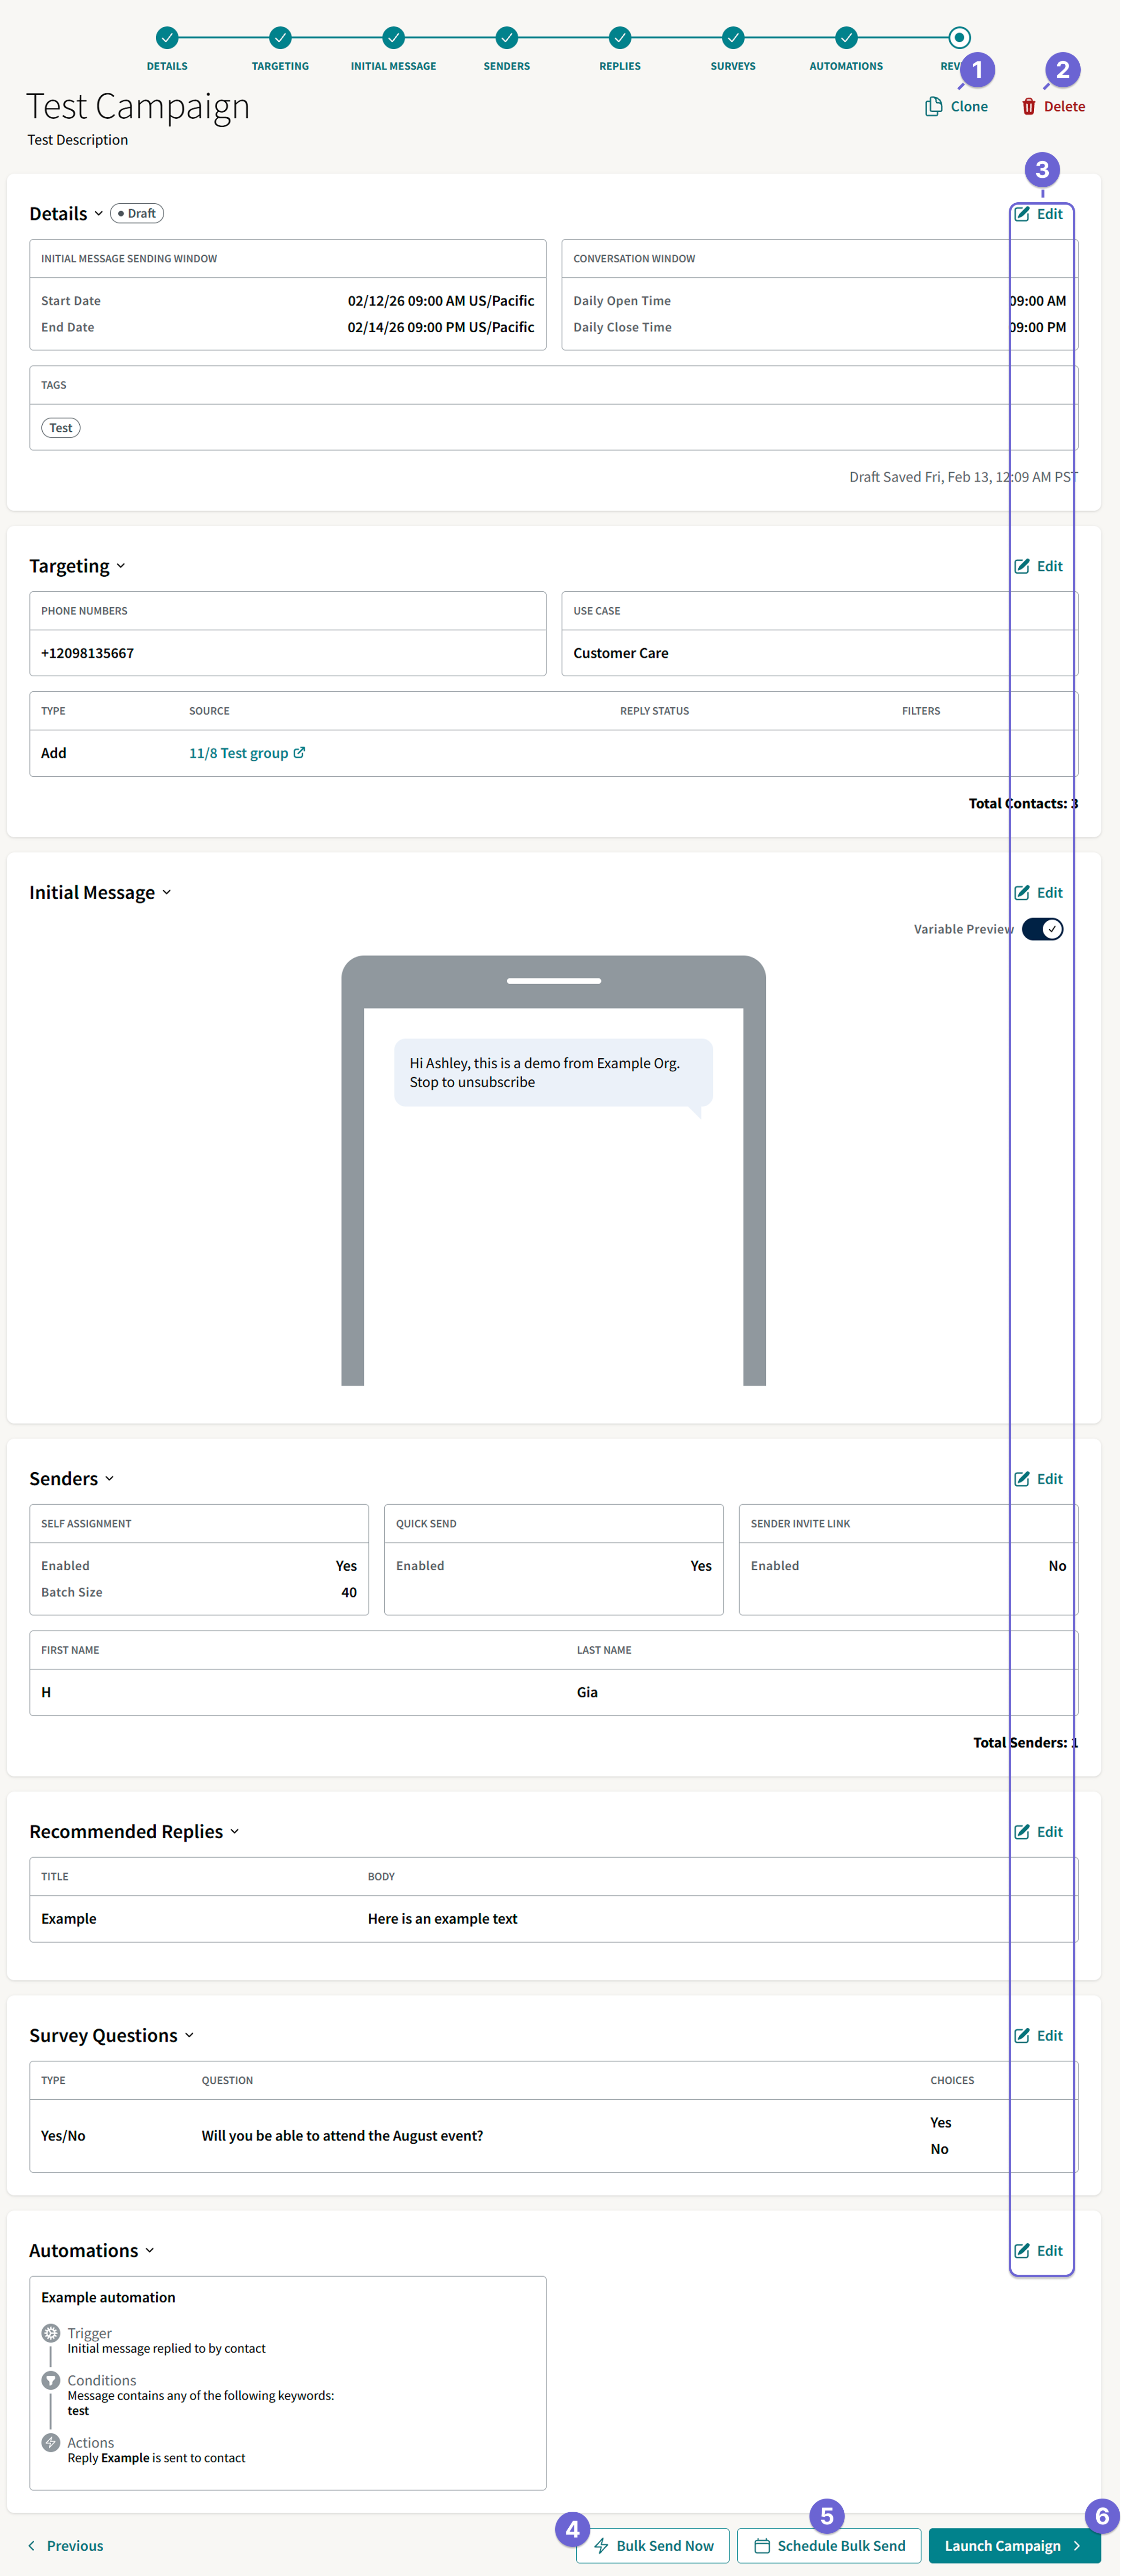The image size is (1122, 2576).
Task: Click the Trigger icon in Example automation
Action: point(50,2333)
